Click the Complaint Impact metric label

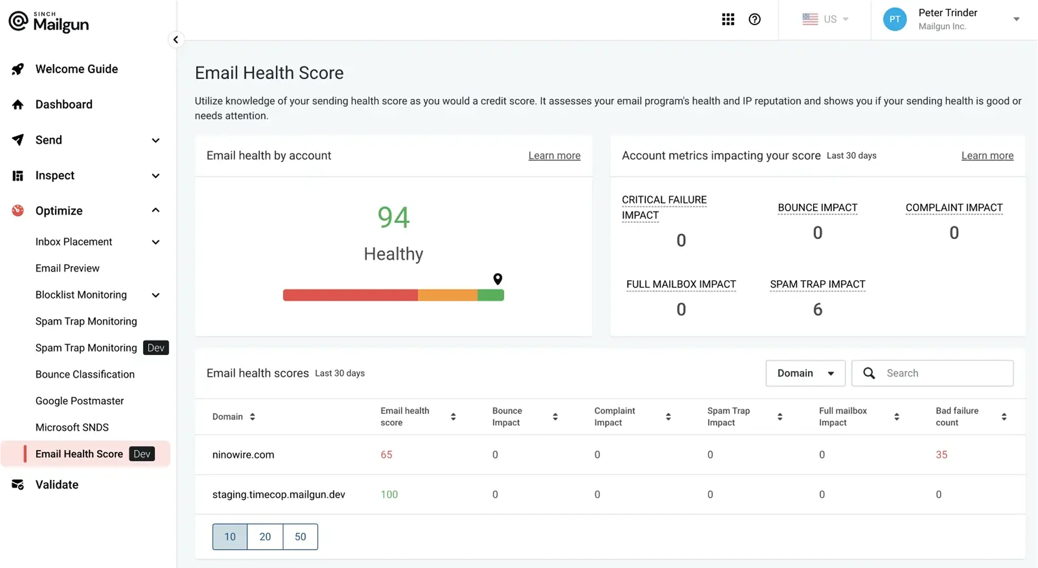click(954, 208)
